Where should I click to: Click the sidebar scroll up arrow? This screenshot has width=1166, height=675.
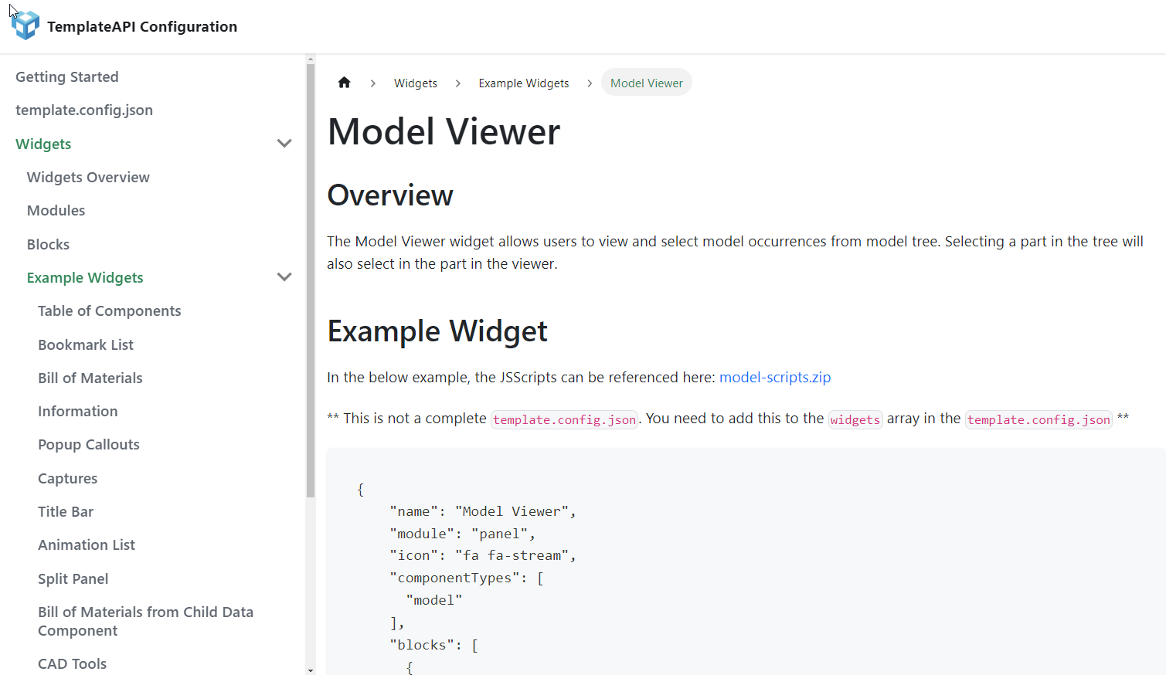click(x=311, y=59)
